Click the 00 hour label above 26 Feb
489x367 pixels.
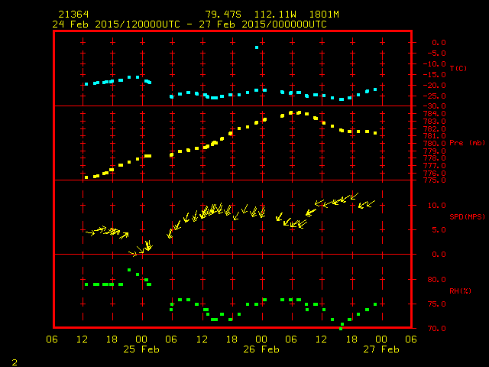point(261,339)
